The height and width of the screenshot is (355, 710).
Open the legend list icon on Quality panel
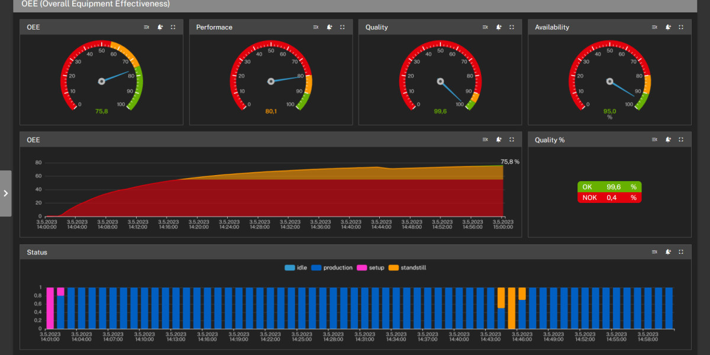(485, 27)
